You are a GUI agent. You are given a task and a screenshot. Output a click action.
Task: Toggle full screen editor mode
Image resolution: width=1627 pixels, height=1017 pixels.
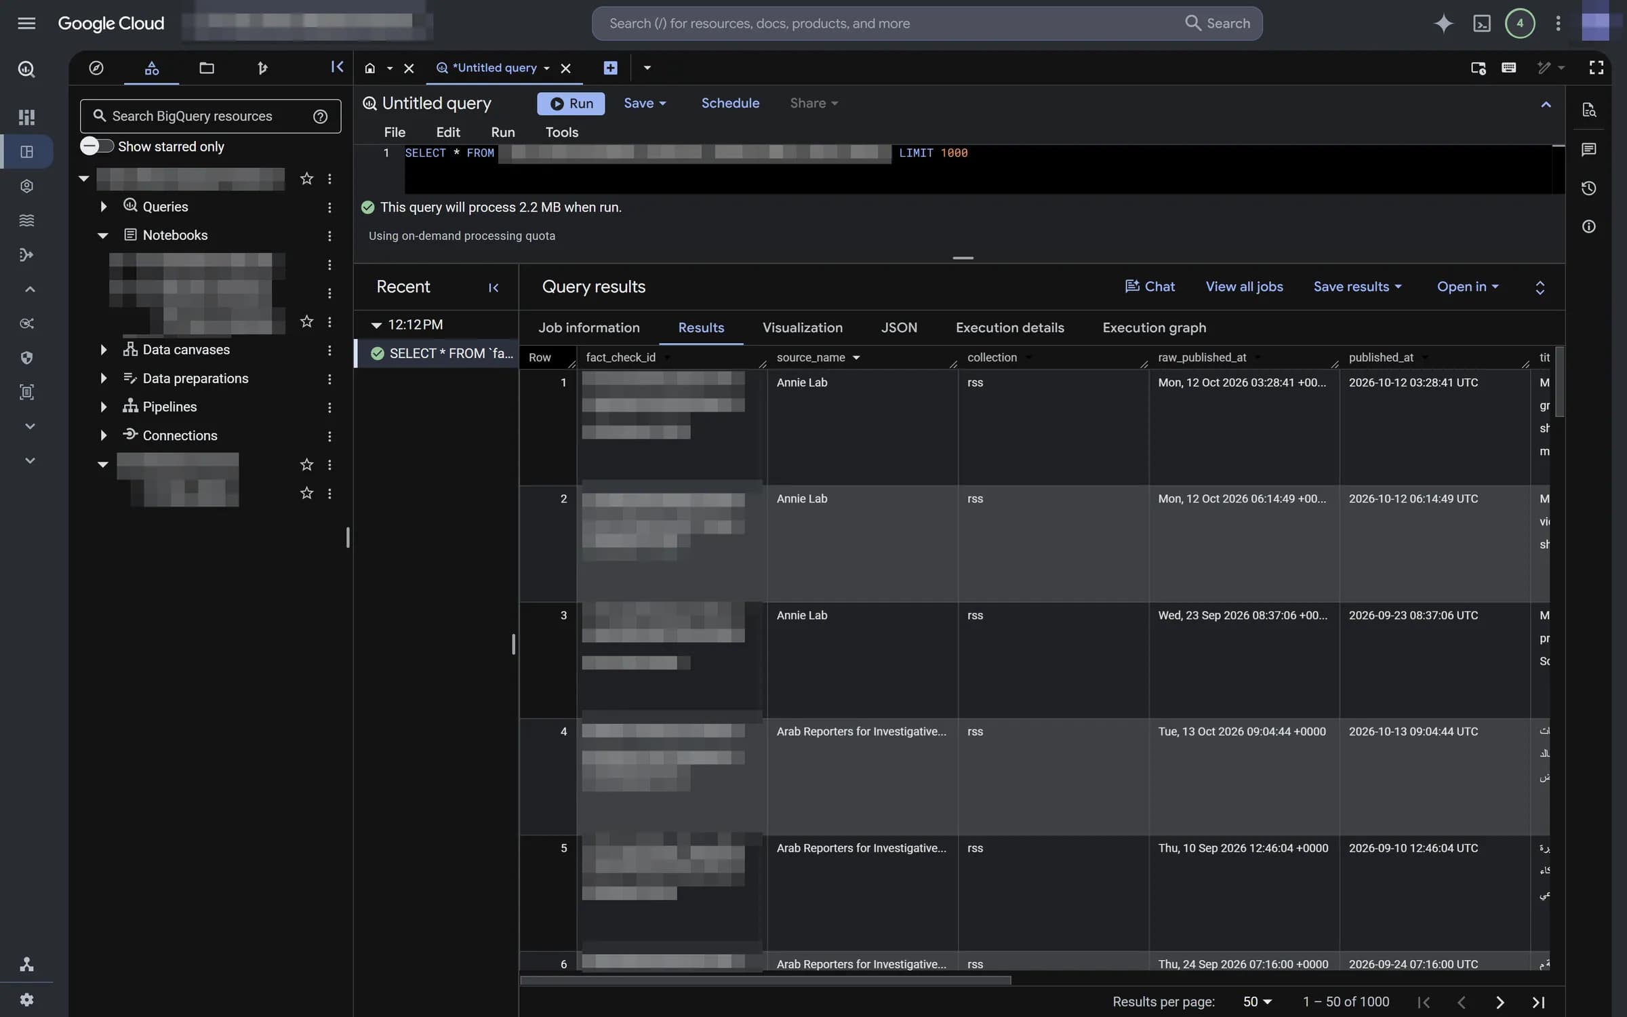click(1596, 68)
